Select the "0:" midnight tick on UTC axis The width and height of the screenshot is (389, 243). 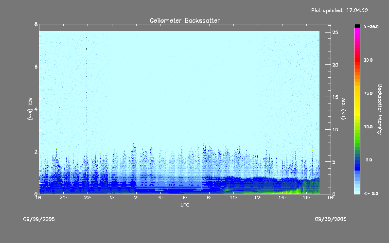click(112, 198)
